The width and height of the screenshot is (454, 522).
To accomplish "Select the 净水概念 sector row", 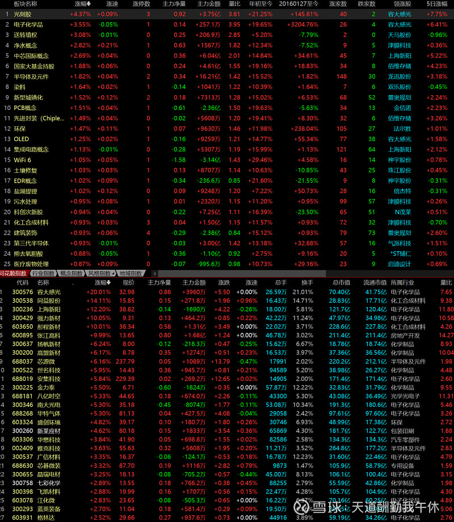I will 227,45.
